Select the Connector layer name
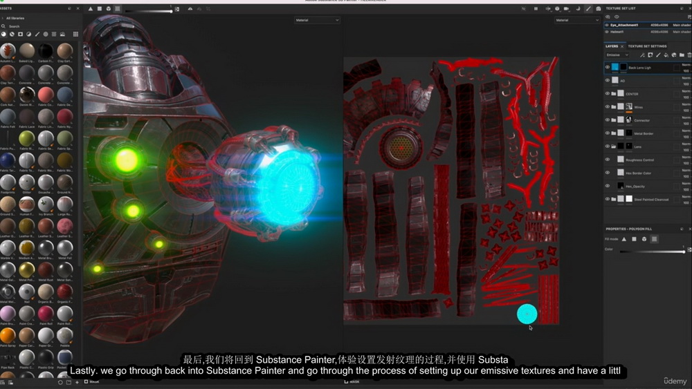Image resolution: width=692 pixels, height=389 pixels. click(x=641, y=120)
